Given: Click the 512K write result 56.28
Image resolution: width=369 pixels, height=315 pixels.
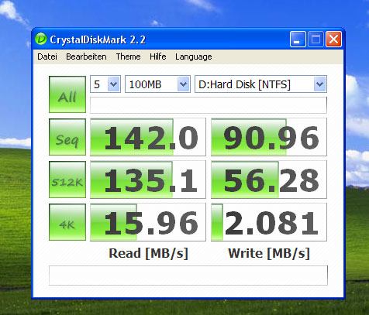Looking at the screenshot, I should click(269, 180).
